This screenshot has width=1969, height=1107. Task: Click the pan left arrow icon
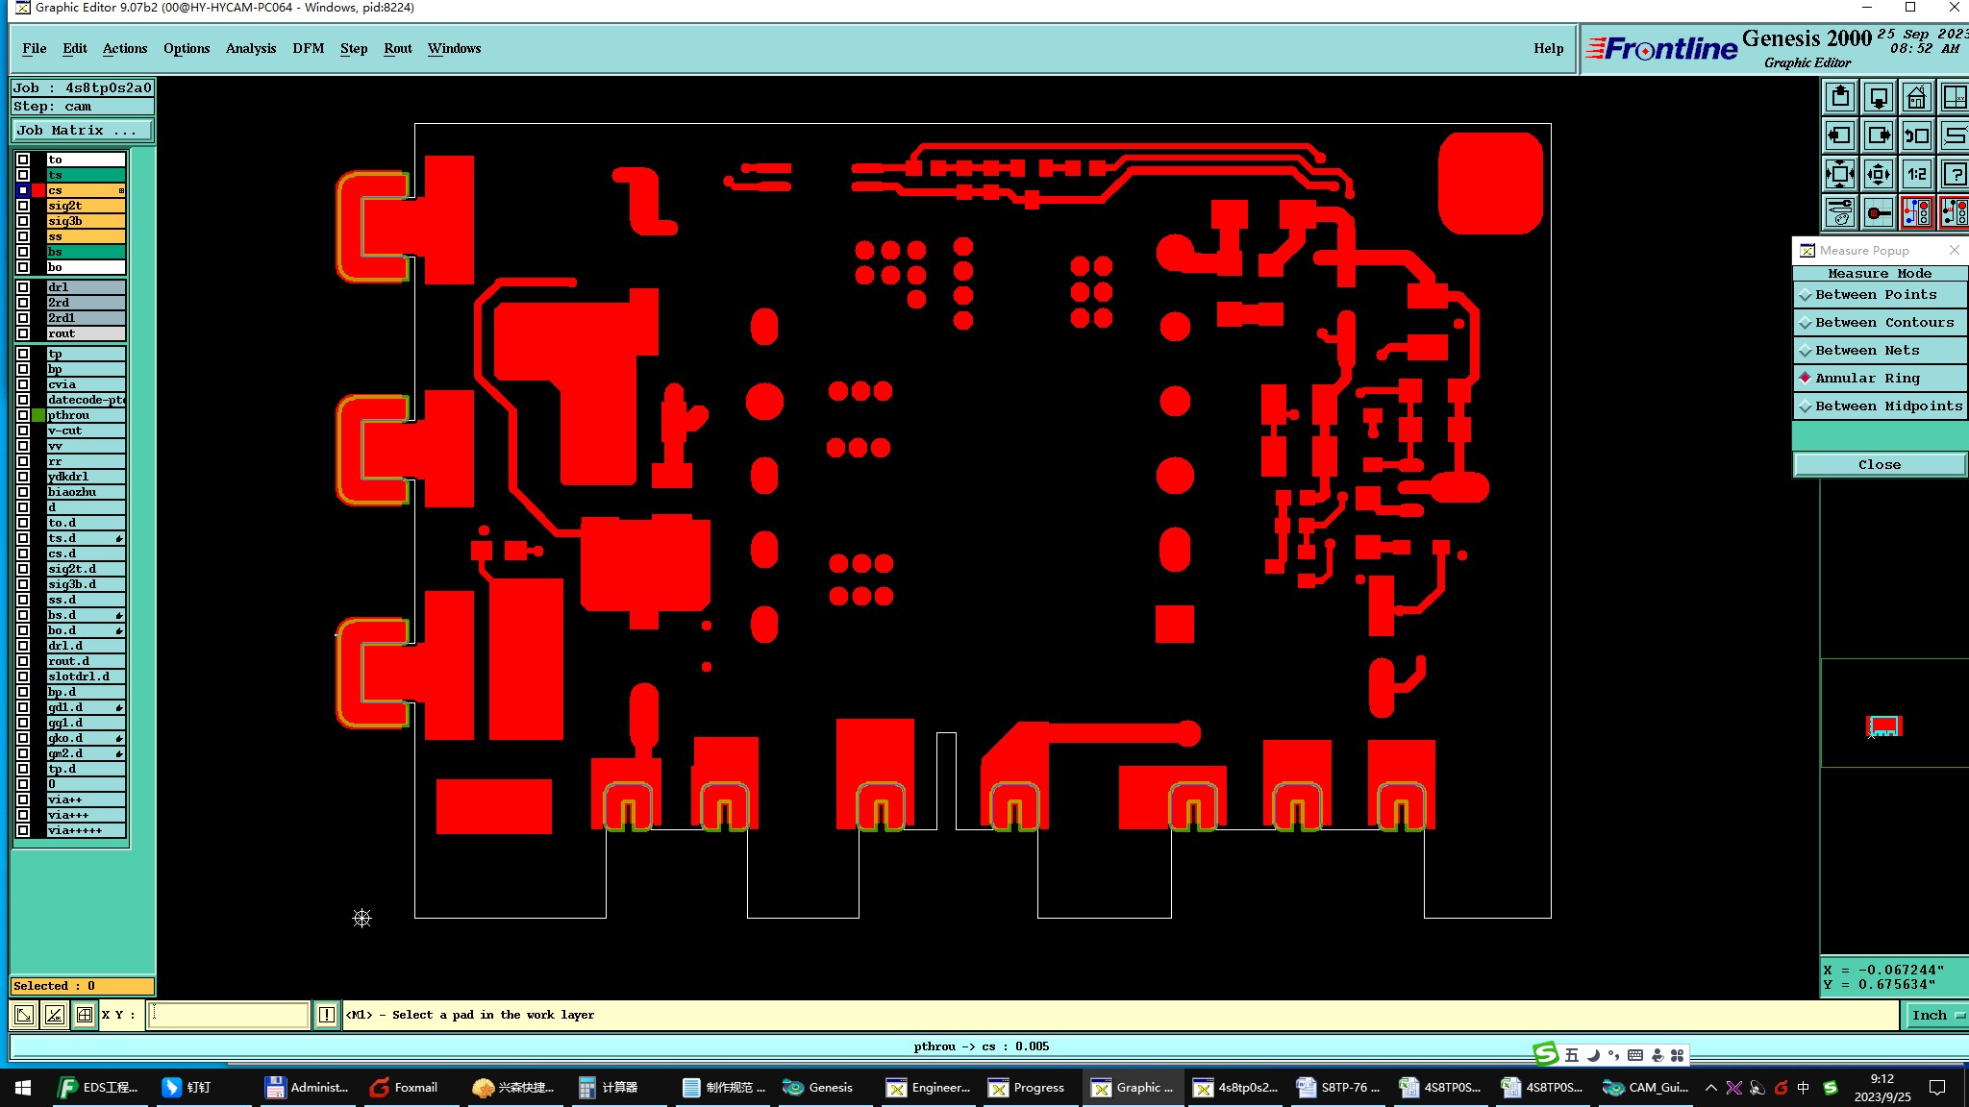click(1840, 135)
